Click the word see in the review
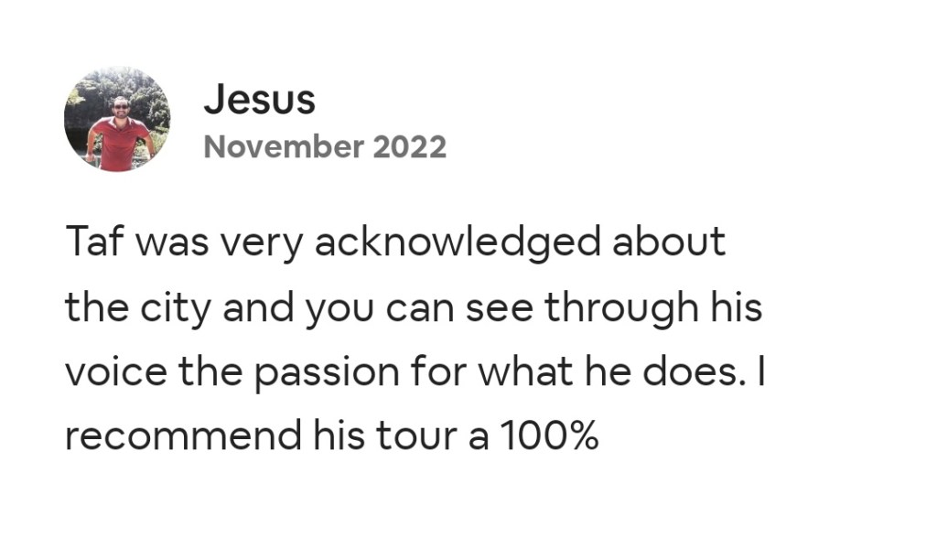Screen dimensions: 937x537 click(x=501, y=308)
